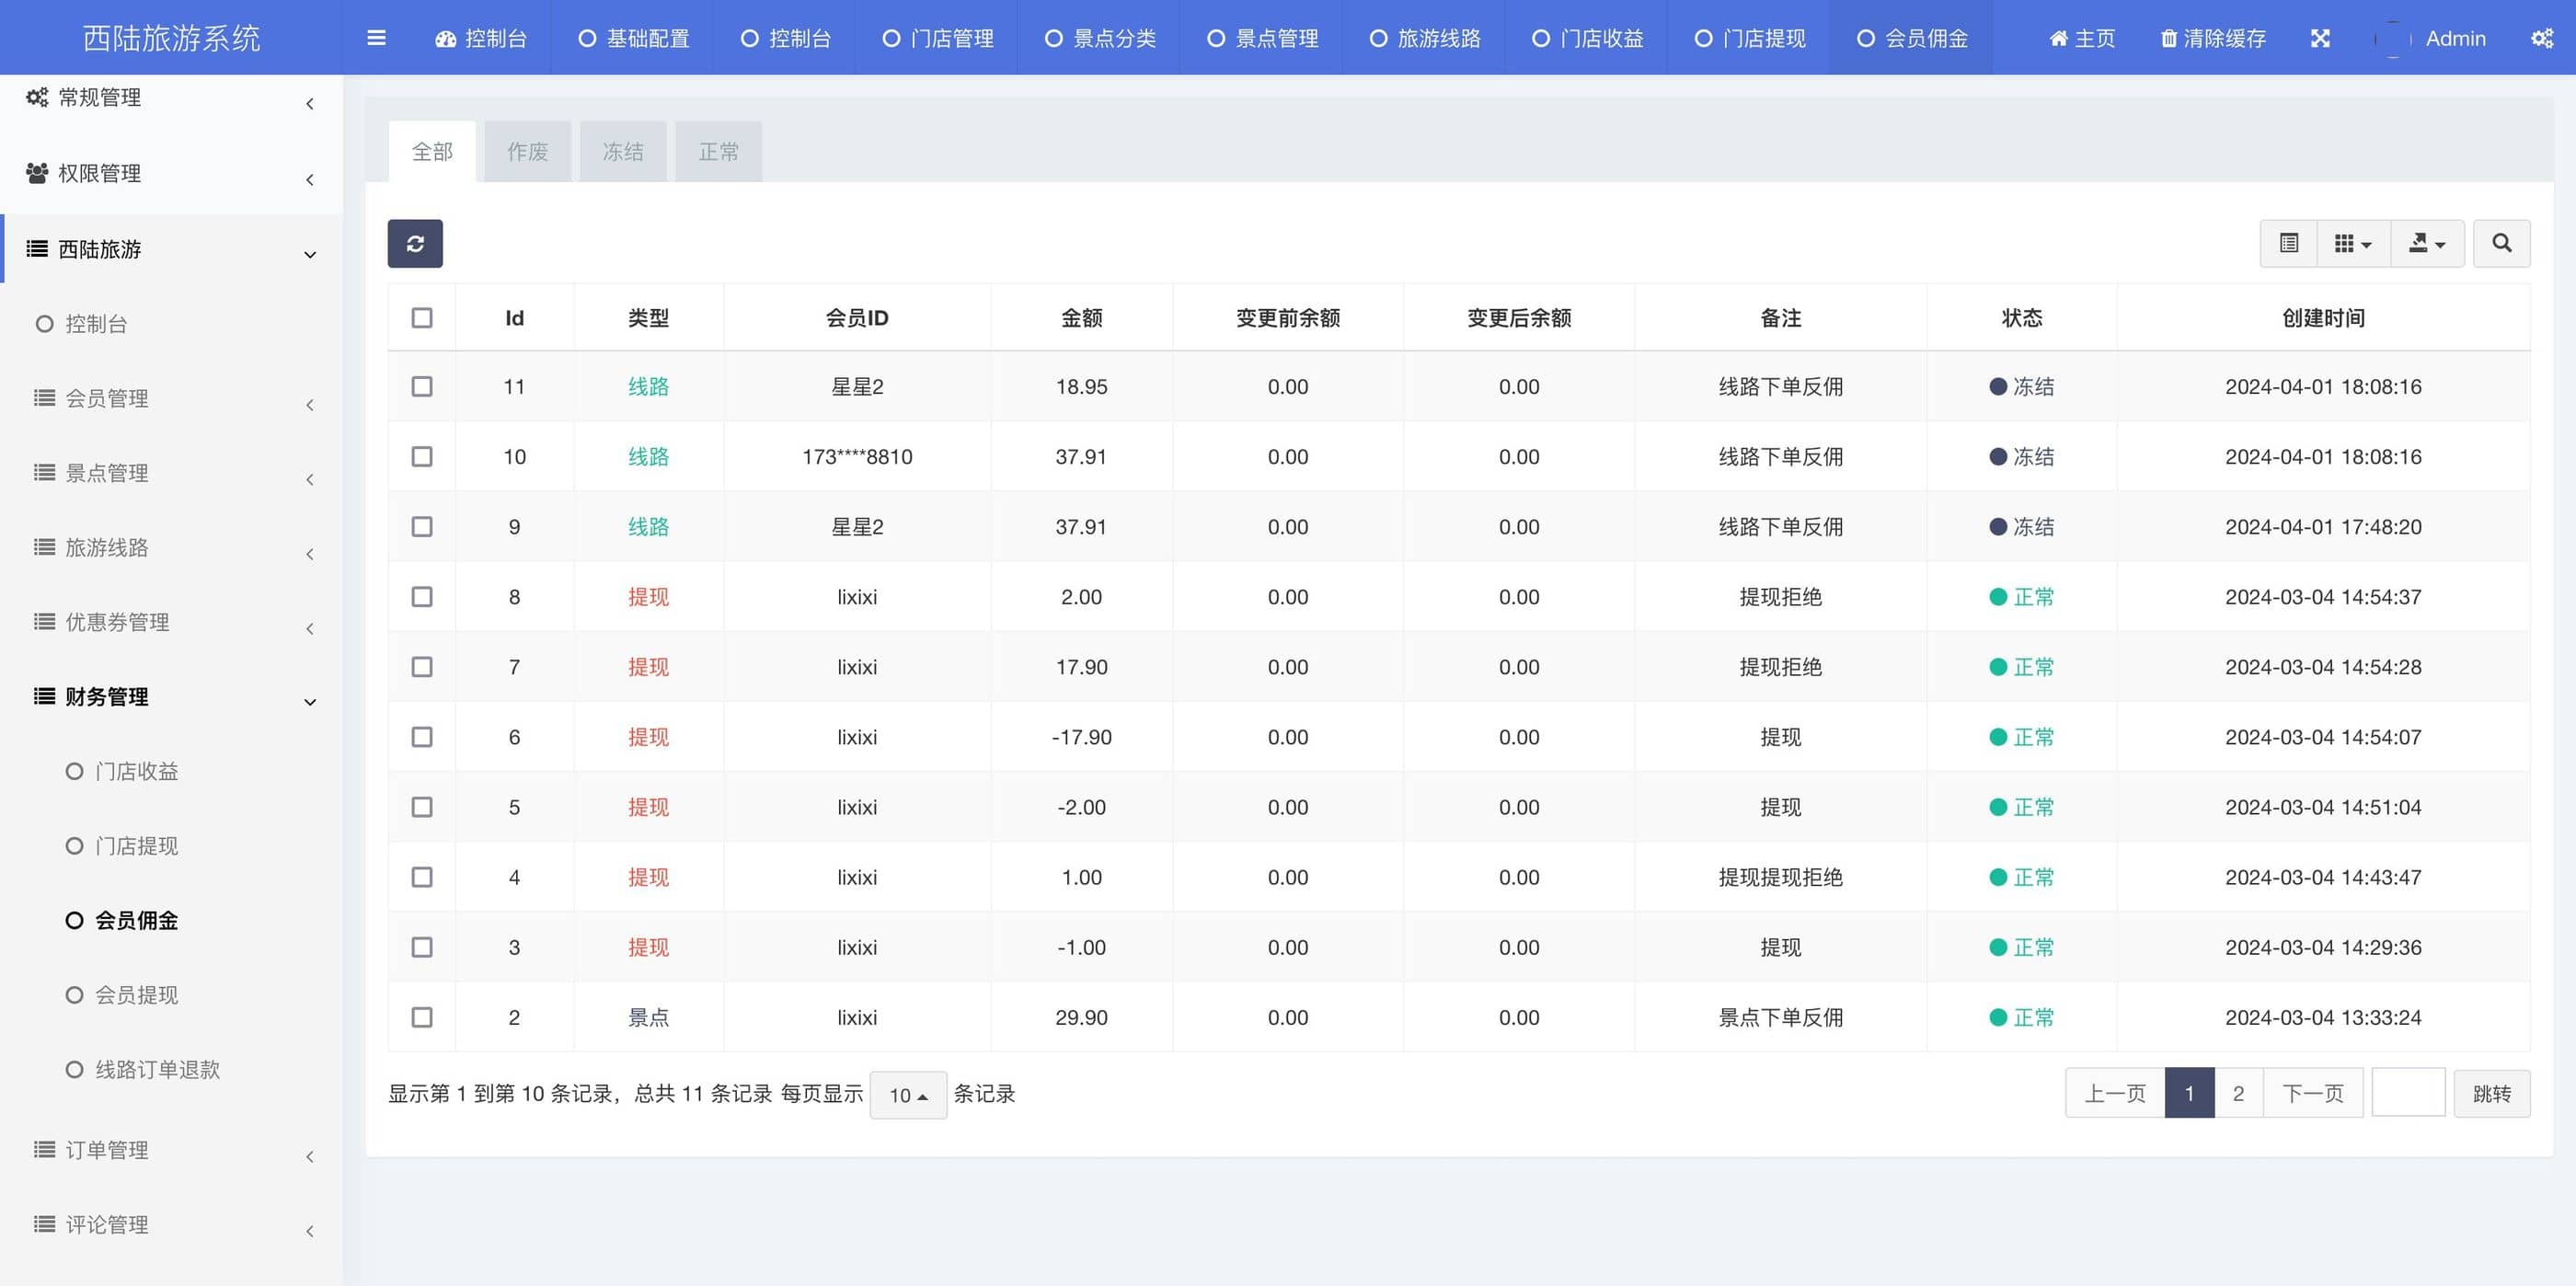This screenshot has height=1286, width=2576.
Task: Open the columns visibility dropdown
Action: tap(2353, 243)
